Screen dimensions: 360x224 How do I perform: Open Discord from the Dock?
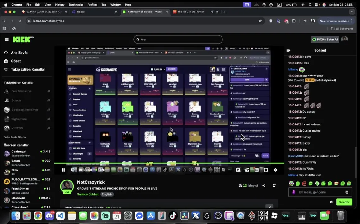[49, 216]
